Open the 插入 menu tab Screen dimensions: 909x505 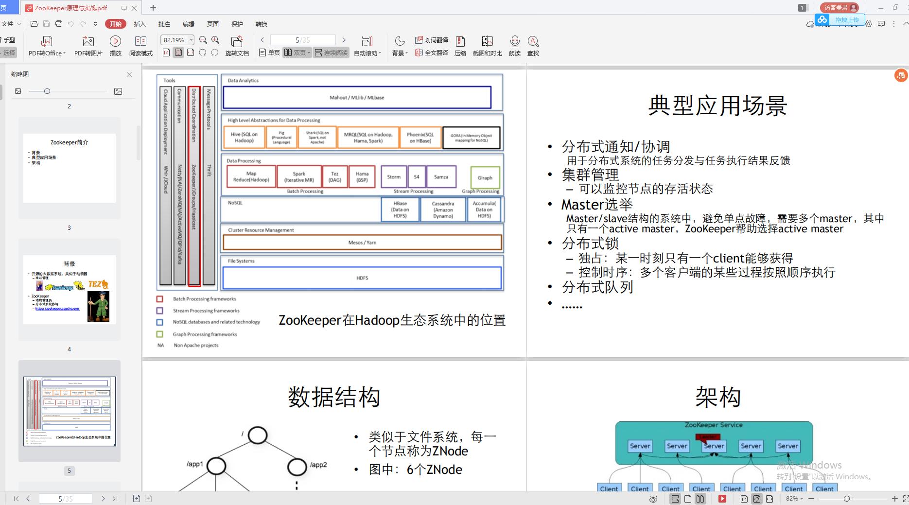[140, 24]
